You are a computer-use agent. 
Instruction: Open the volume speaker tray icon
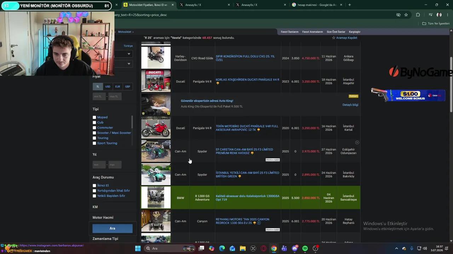click(x=425, y=248)
